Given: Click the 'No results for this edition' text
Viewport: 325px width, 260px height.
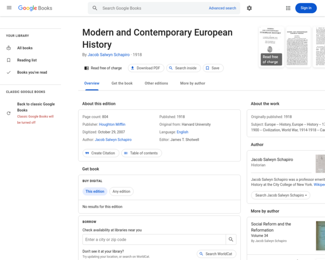Looking at the screenshot, I should [103, 207].
